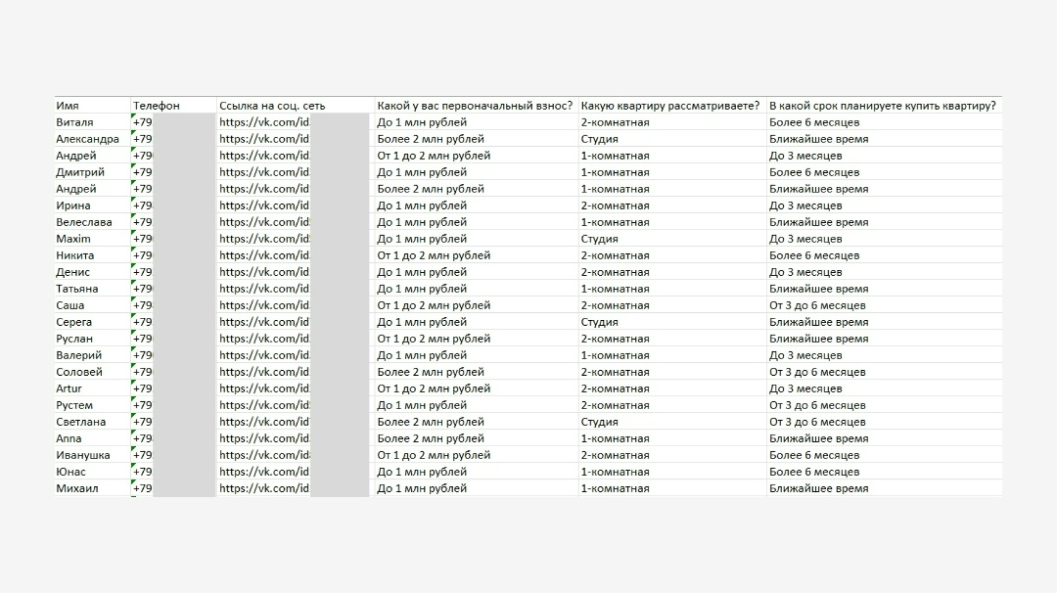This screenshot has width=1057, height=593.
Task: Select the apartment type cell for Серега
Action: click(x=599, y=322)
